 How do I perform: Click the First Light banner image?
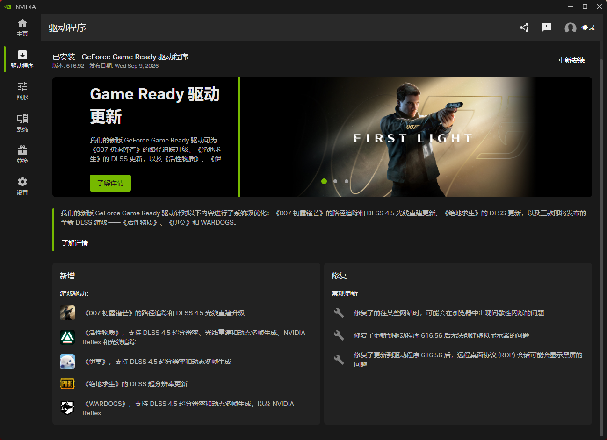(416, 137)
